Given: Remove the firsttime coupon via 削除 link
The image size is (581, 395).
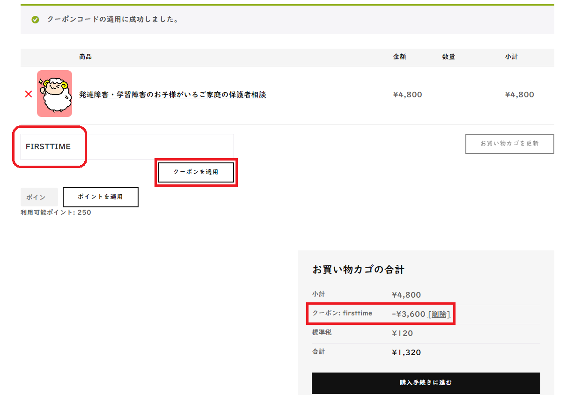Looking at the screenshot, I should (x=439, y=314).
